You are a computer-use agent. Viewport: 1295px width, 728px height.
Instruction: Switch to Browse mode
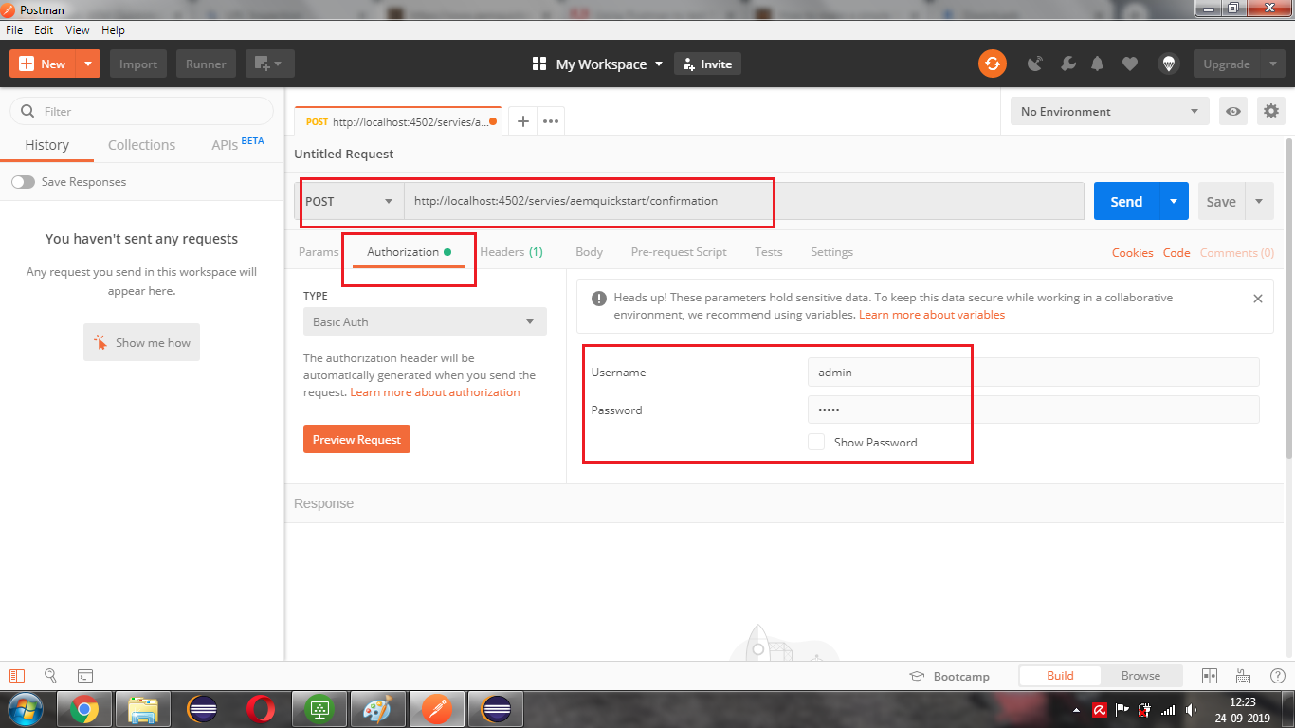(x=1140, y=676)
